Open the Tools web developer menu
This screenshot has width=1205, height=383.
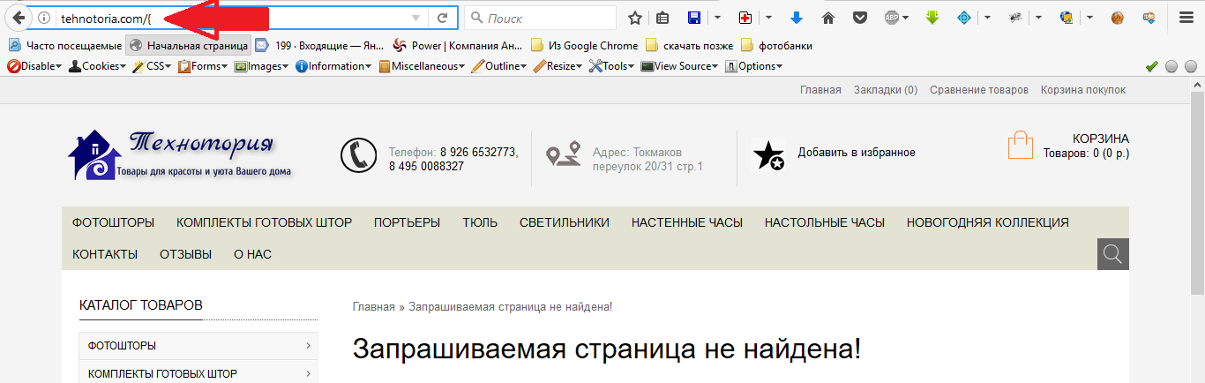[x=612, y=66]
